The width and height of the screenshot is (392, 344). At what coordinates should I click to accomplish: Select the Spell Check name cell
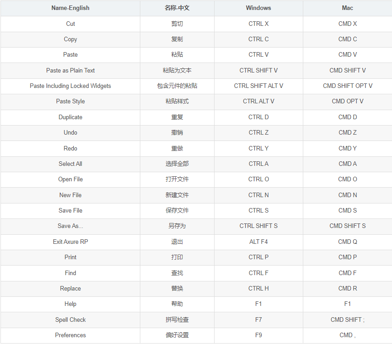click(70, 320)
